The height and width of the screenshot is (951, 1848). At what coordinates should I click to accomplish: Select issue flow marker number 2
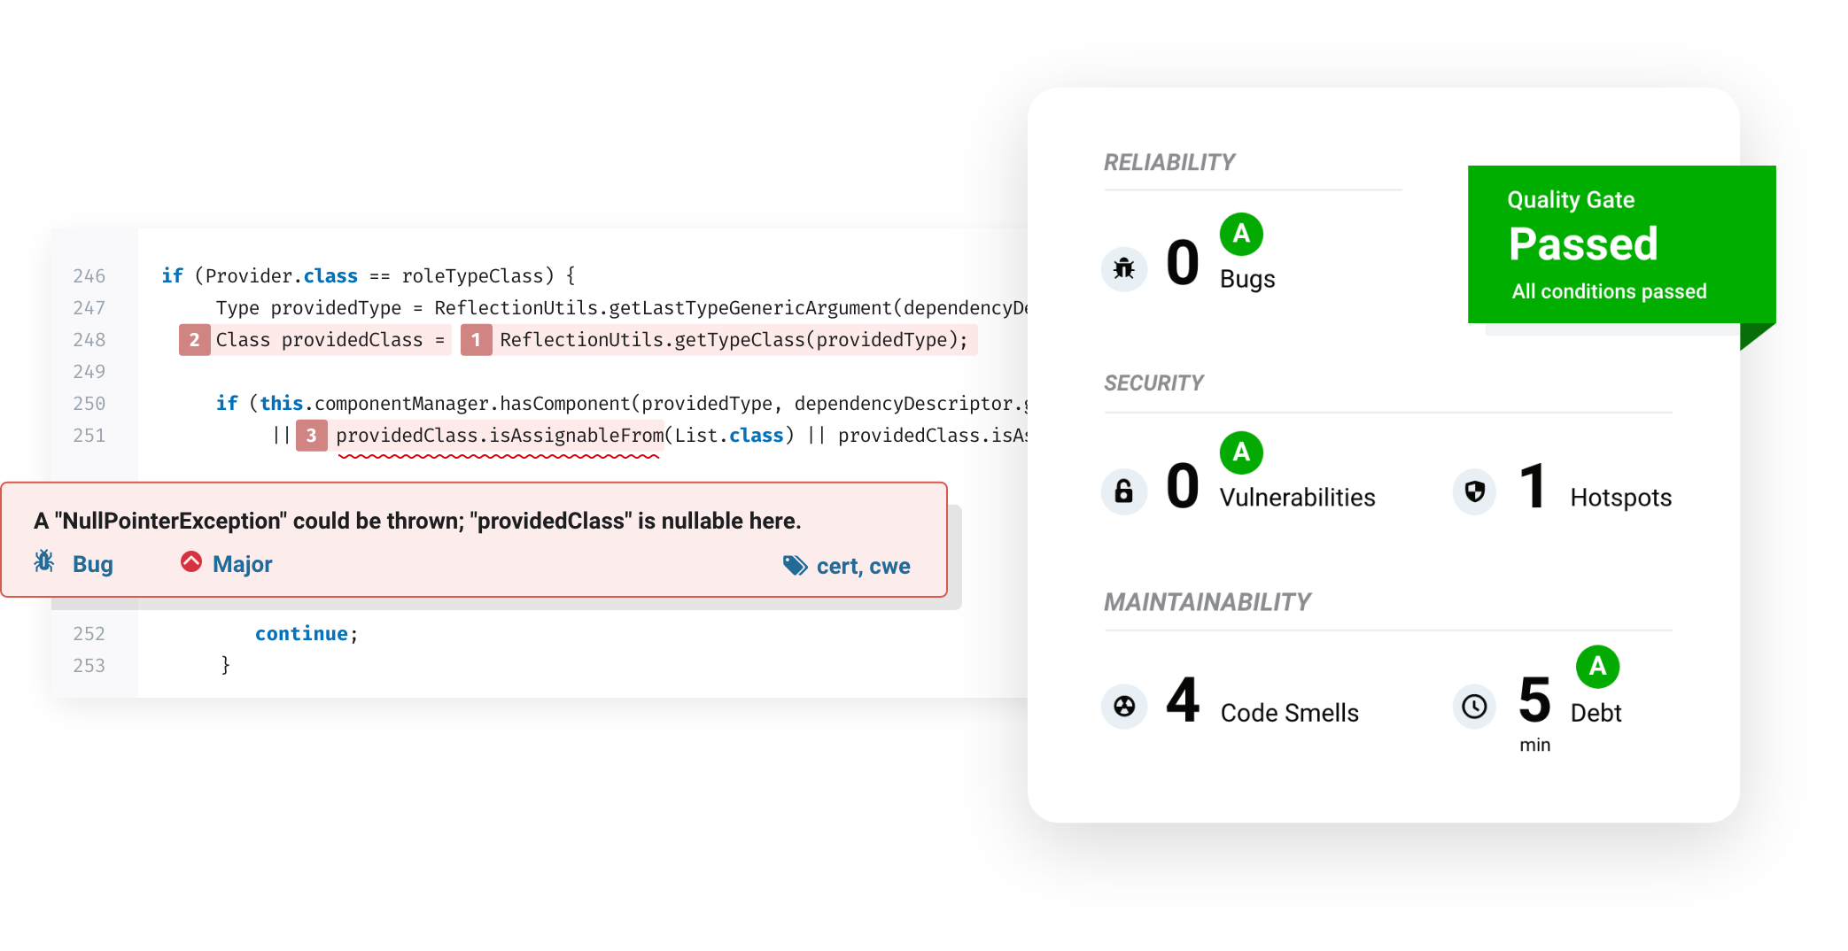point(194,340)
